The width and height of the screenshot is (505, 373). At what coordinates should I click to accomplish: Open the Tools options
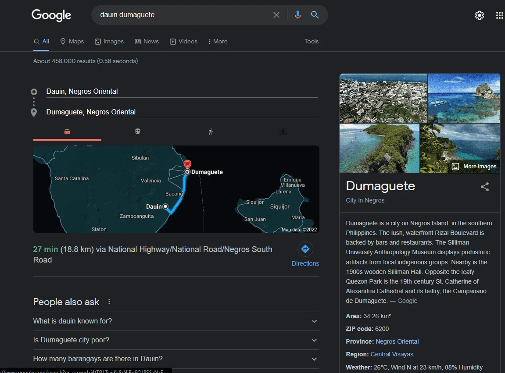point(312,41)
